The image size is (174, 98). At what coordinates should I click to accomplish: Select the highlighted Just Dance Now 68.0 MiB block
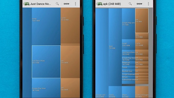coord(46,62)
